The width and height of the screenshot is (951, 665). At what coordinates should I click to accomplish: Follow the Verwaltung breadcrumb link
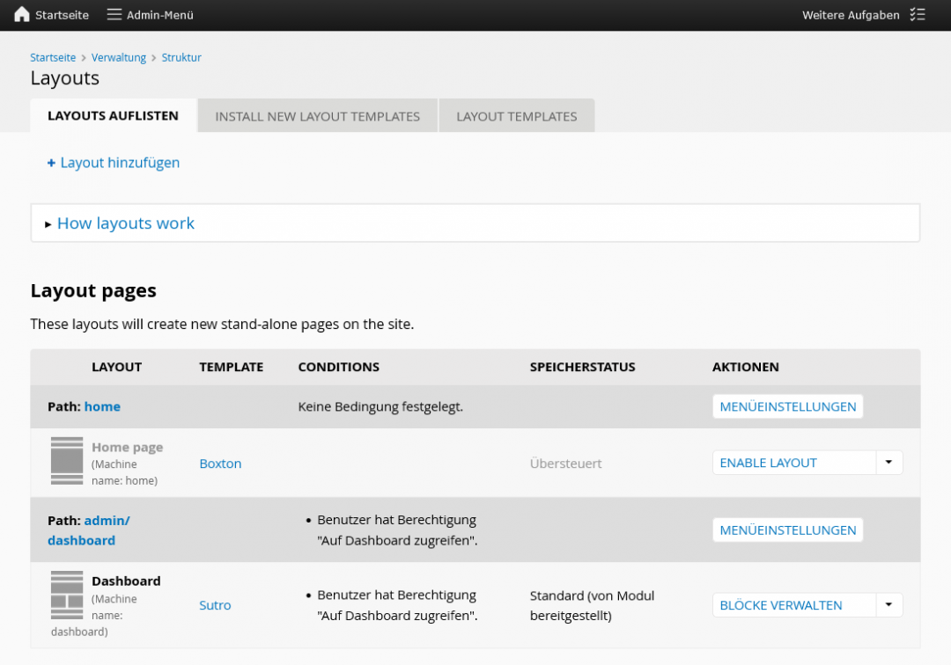point(119,57)
